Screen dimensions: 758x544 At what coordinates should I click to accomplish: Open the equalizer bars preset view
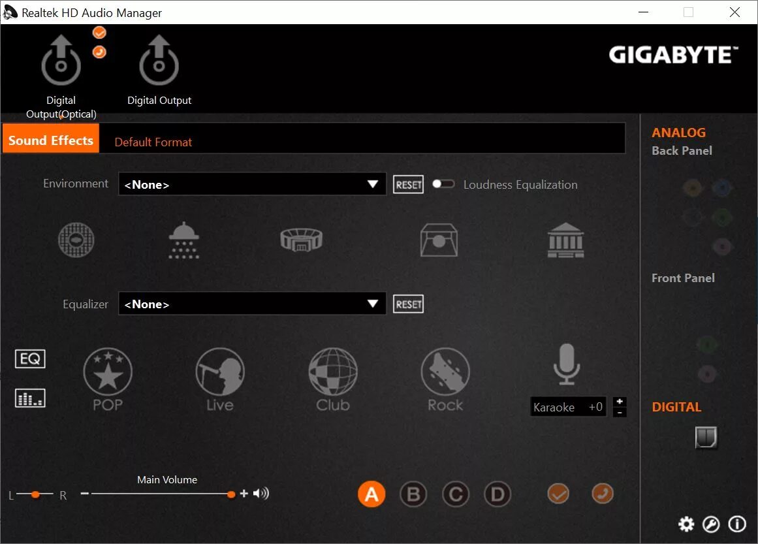30,398
